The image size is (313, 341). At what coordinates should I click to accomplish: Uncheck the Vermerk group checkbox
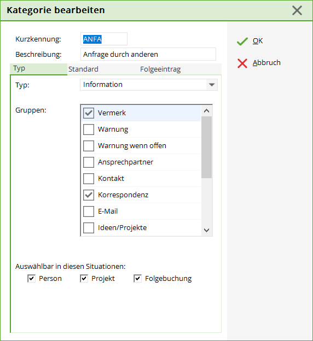89,113
